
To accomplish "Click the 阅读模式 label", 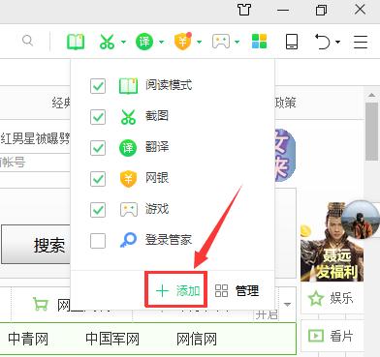I will 169,85.
